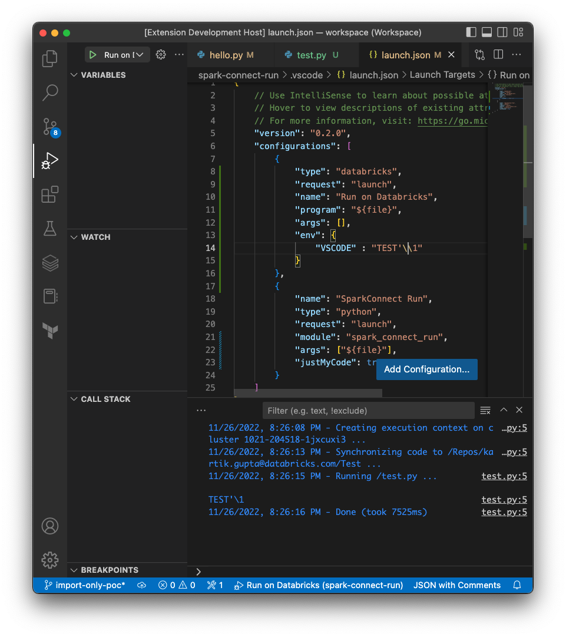Click the tools indicator showing 1
This screenshot has width=566, height=637.
215,585
